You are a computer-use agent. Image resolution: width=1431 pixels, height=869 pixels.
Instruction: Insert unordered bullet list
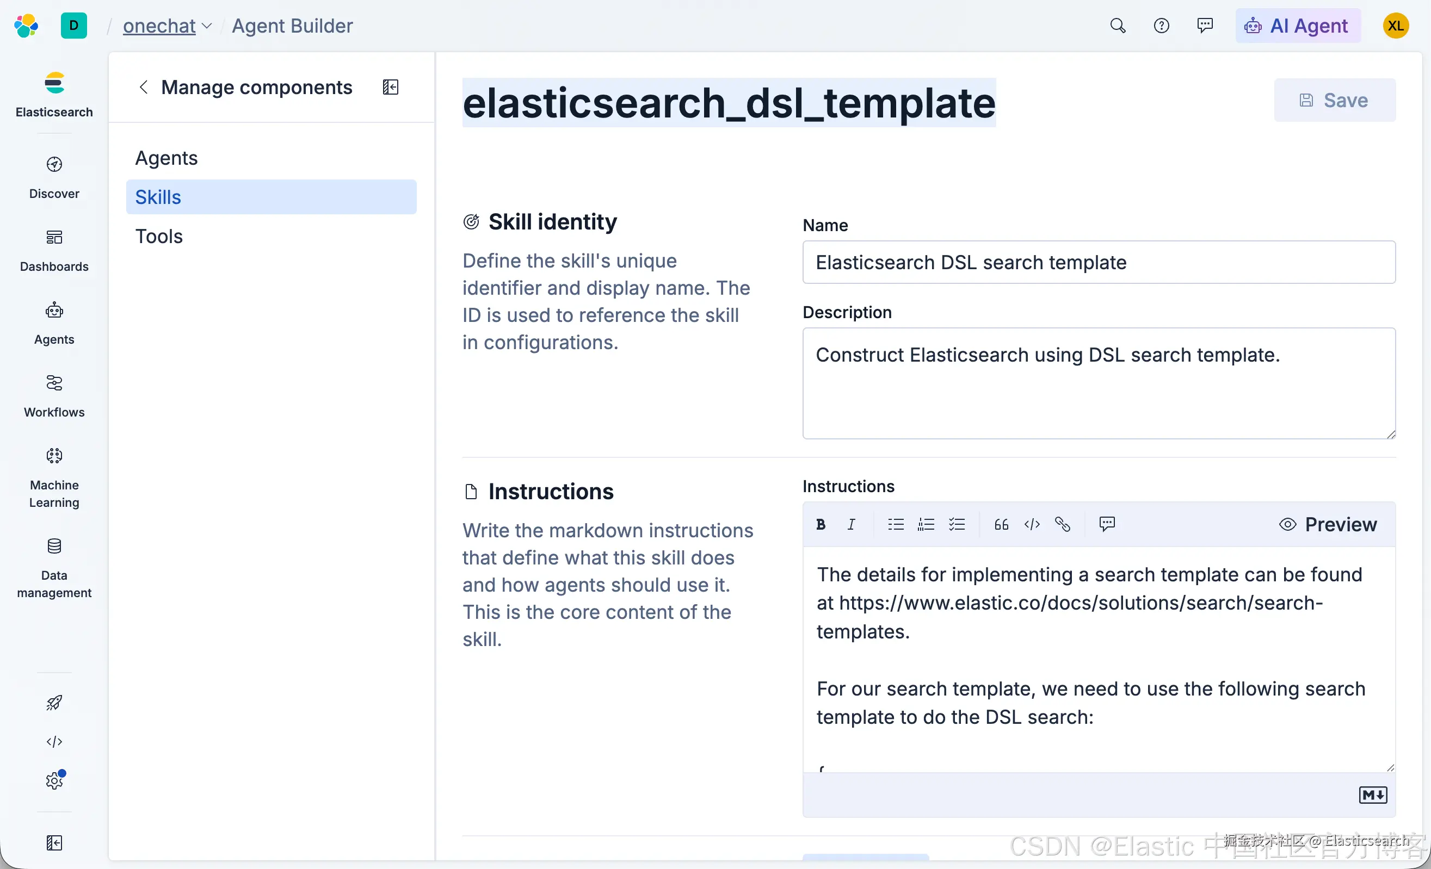896,524
